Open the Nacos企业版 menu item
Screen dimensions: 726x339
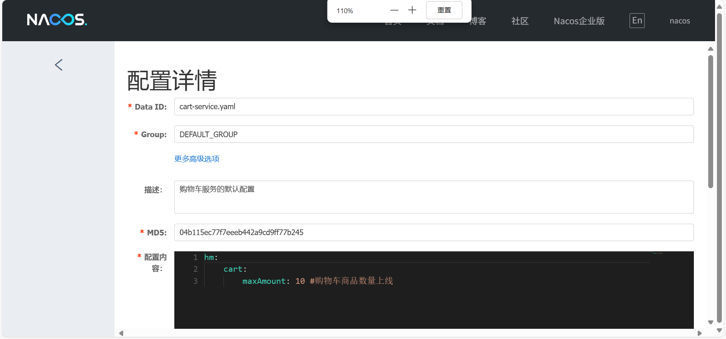tap(579, 21)
